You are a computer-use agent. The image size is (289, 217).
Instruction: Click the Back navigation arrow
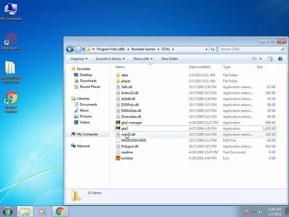(x=70, y=49)
